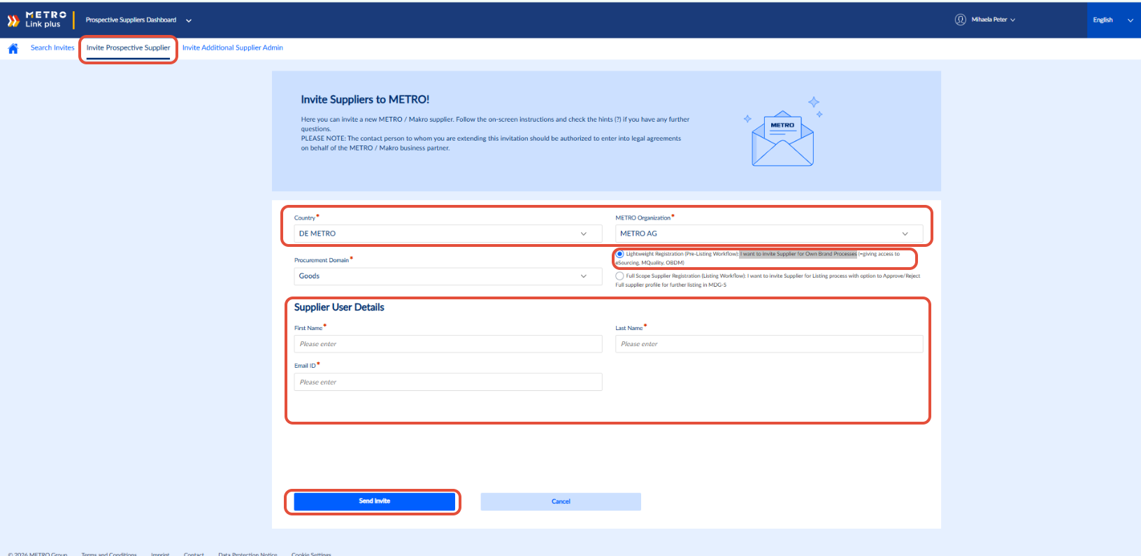The height and width of the screenshot is (556, 1141).
Task: Click the "Invite Suppliers to METRO!" heading
Action: click(x=365, y=99)
